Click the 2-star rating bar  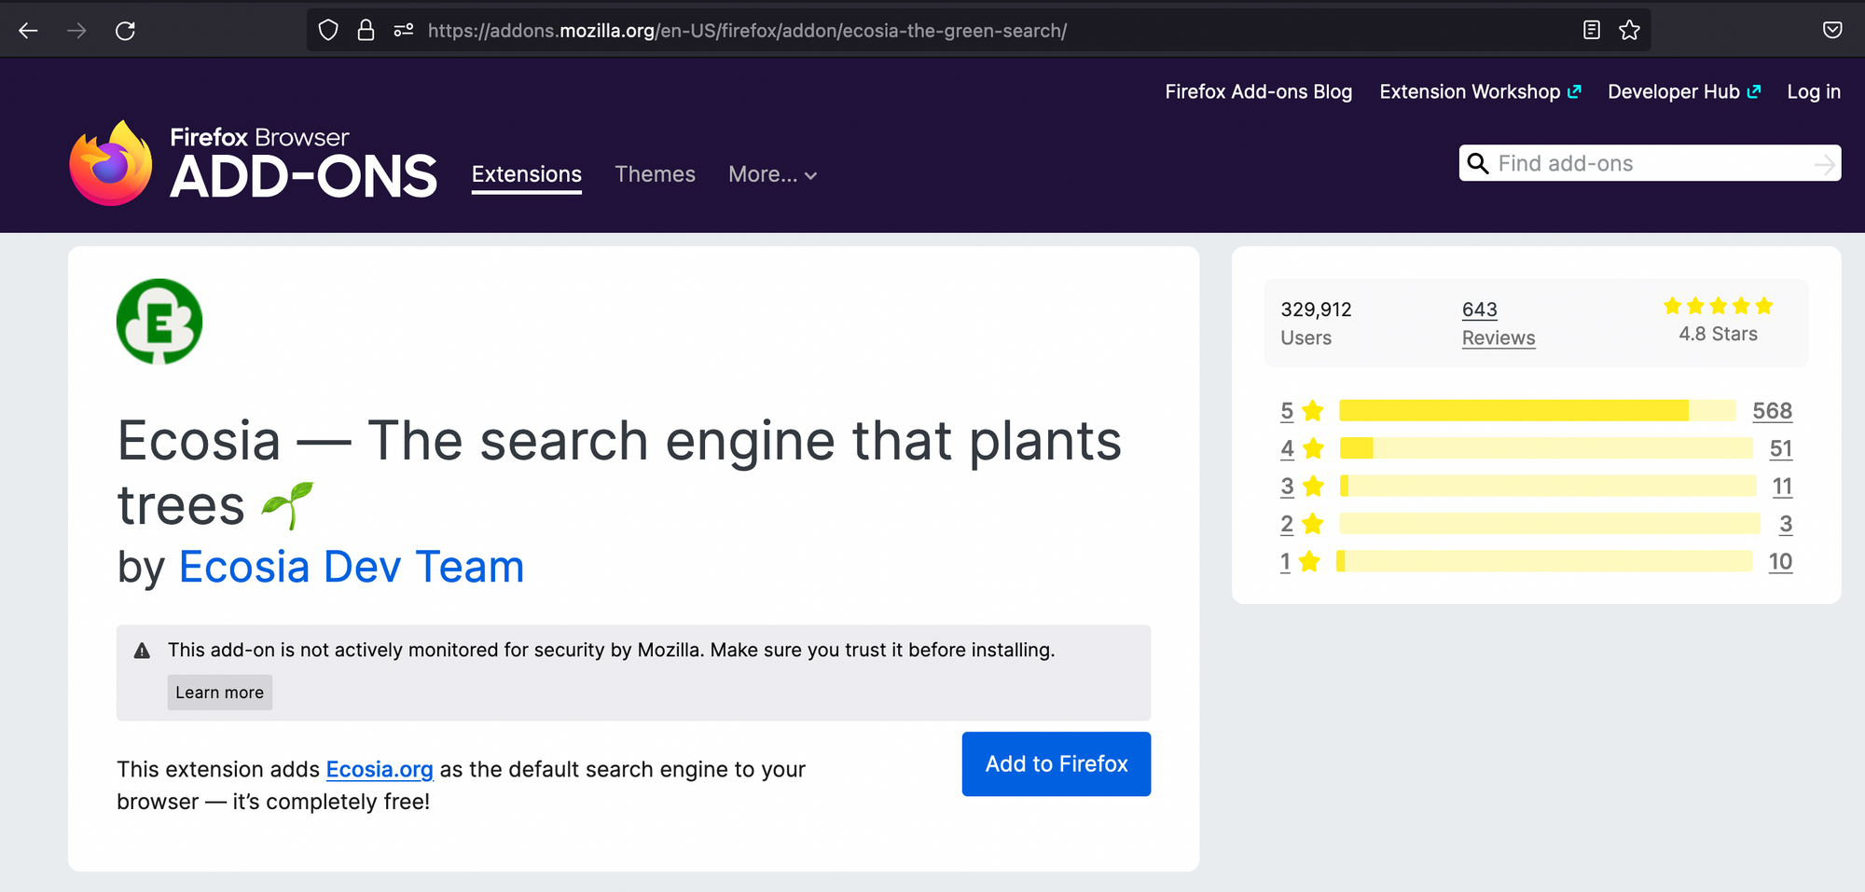tap(1550, 523)
